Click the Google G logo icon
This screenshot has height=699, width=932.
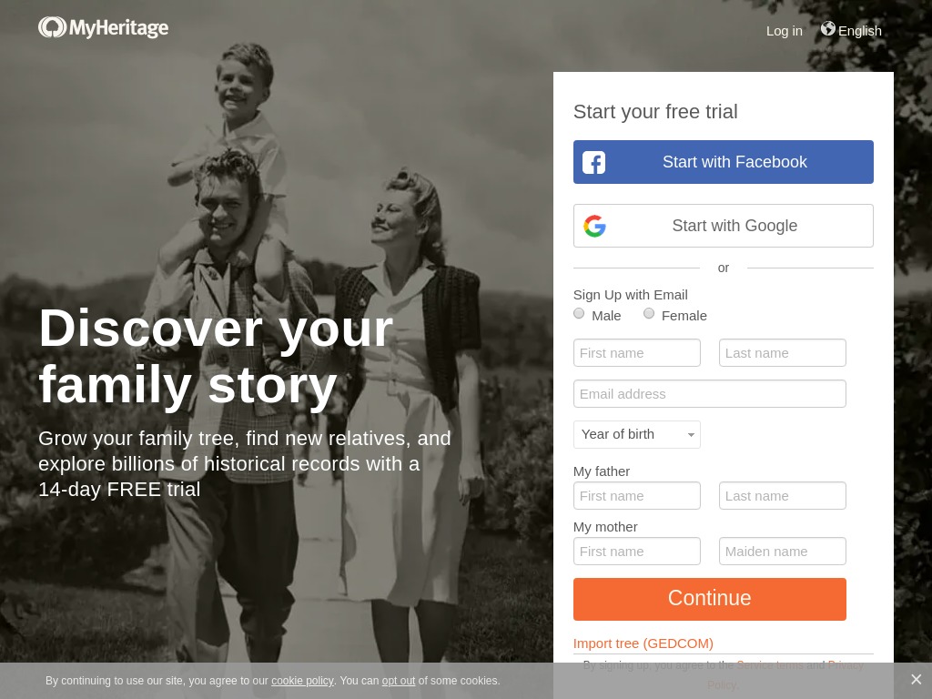pos(594,226)
